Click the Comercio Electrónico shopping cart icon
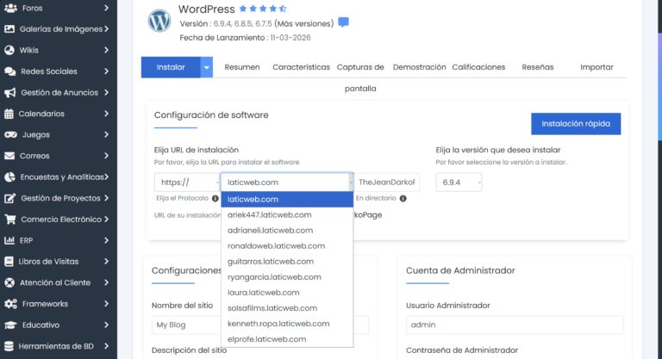This screenshot has width=662, height=359. point(10,220)
